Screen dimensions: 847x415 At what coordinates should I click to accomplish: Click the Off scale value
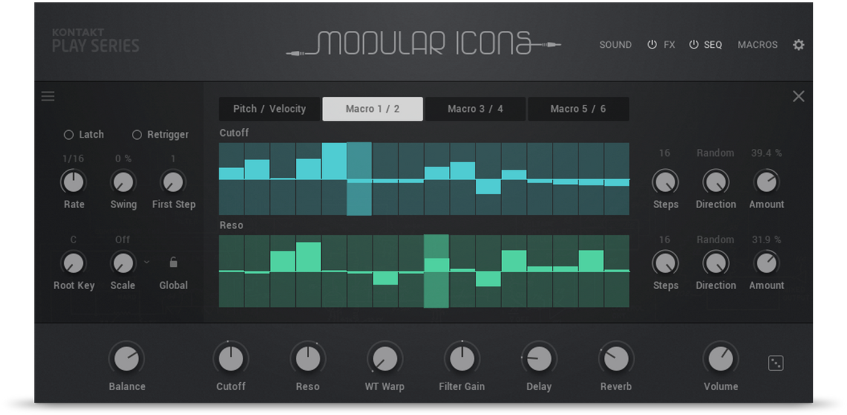click(x=123, y=240)
